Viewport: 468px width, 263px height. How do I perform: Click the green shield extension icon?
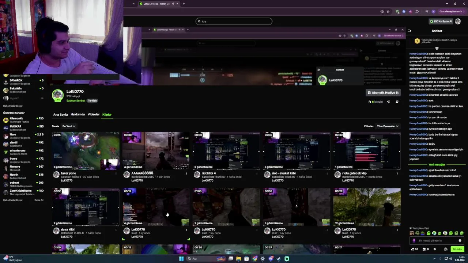397,11
